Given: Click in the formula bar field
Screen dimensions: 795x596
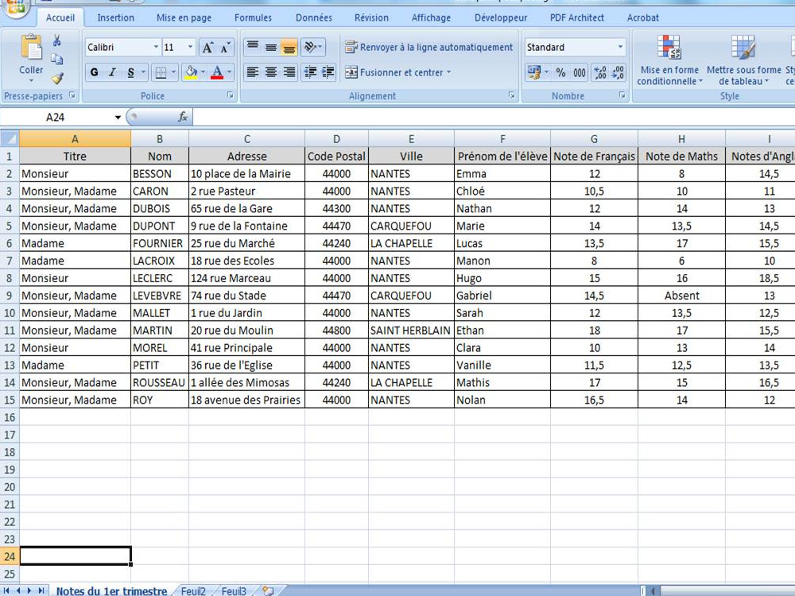Looking at the screenshot, I should [x=493, y=118].
